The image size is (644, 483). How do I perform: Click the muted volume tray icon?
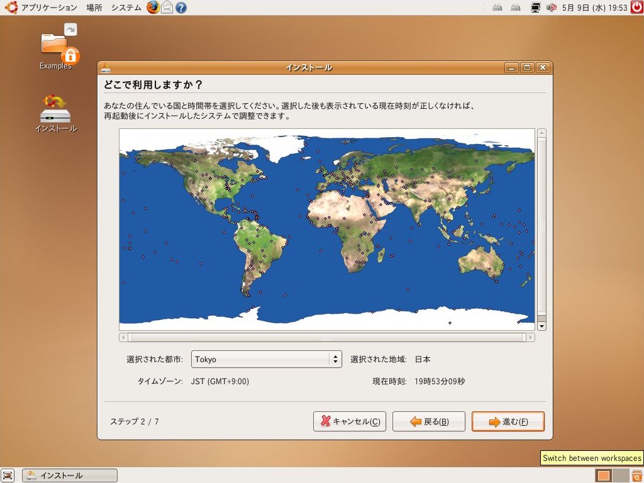[x=552, y=8]
